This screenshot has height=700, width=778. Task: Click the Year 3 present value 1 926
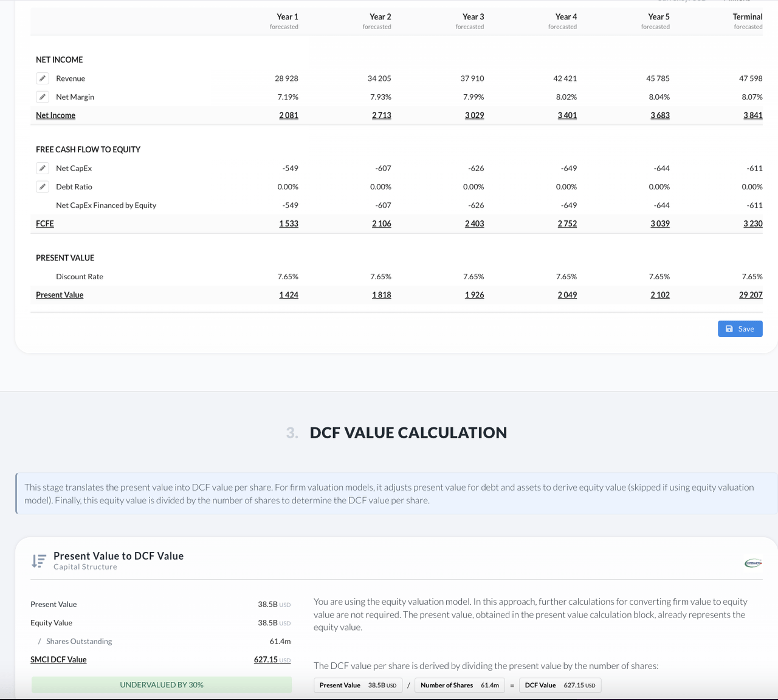pyautogui.click(x=474, y=295)
